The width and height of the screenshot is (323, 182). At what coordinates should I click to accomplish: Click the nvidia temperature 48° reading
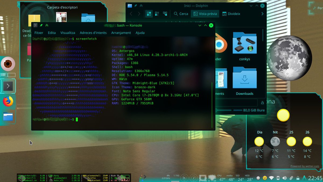tap(231, 179)
